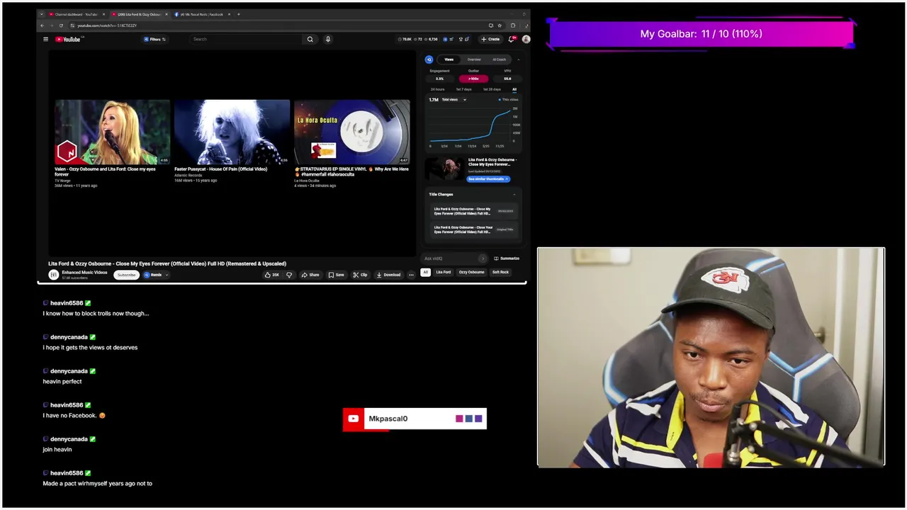Click the Enhanced Music Videos channel avatar
Screen dimensions: 907x510
pos(53,275)
